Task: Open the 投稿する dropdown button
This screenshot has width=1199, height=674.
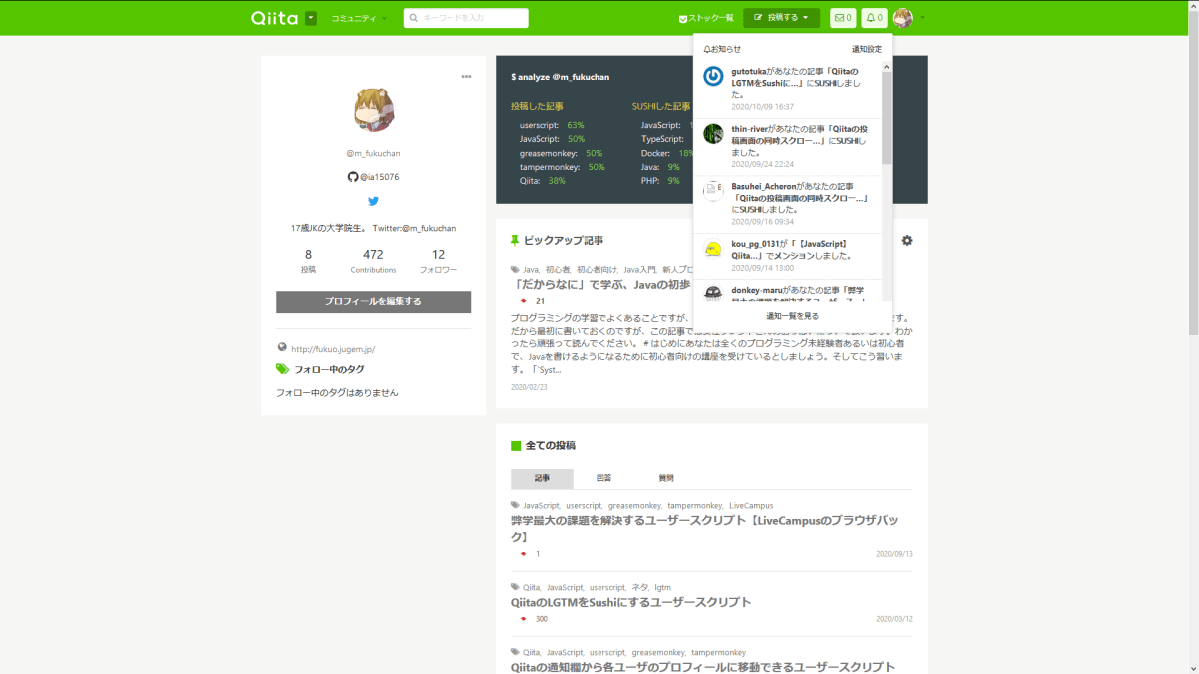Action: pos(781,18)
